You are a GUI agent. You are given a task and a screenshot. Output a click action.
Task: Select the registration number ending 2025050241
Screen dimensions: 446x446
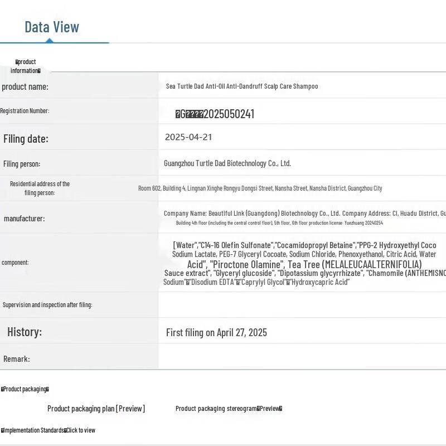coord(215,114)
